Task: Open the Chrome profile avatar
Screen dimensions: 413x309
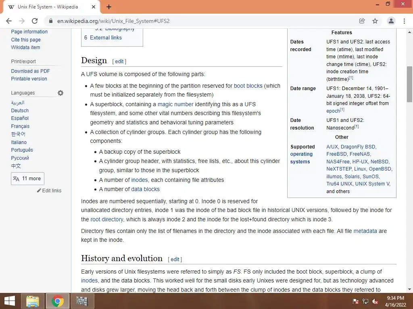Action: [391, 21]
